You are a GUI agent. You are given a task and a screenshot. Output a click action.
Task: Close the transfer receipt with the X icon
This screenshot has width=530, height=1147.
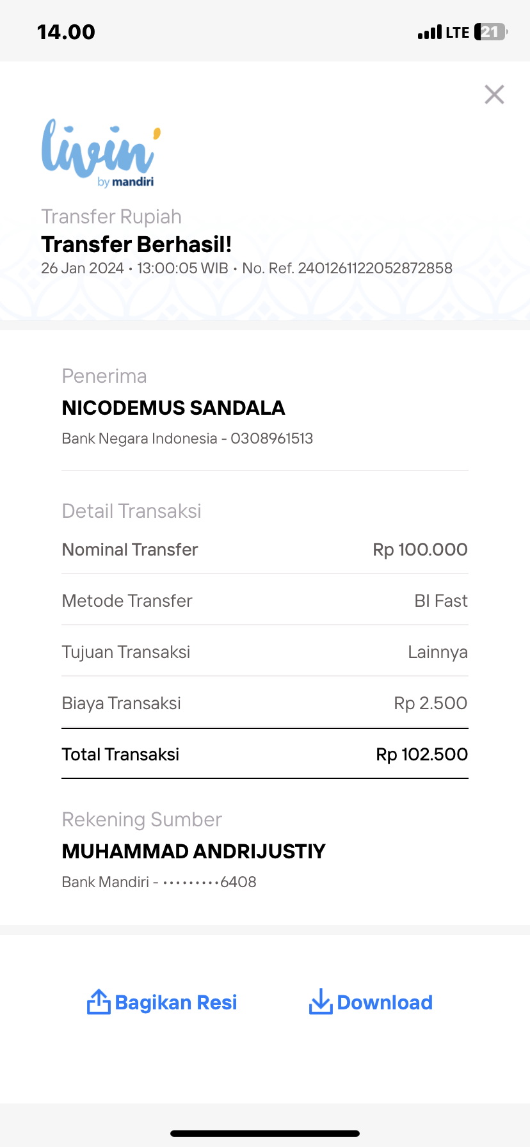pyautogui.click(x=494, y=95)
